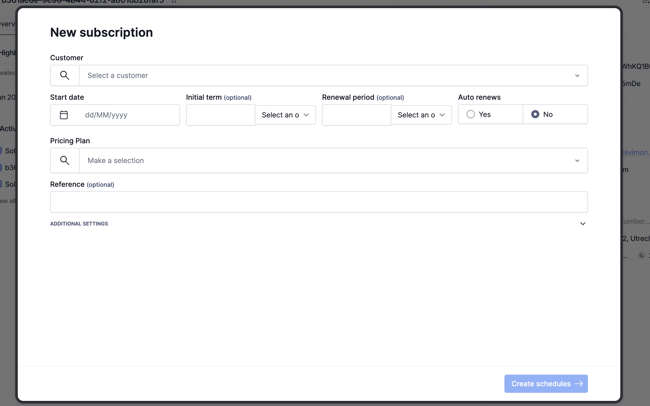Click the chevron in Customer select box
650x406 pixels.
point(577,76)
